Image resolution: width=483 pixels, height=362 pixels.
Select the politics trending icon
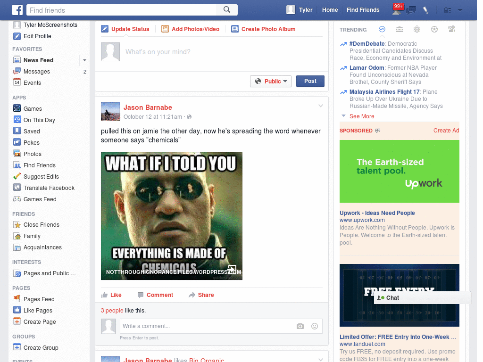pyautogui.click(x=400, y=29)
